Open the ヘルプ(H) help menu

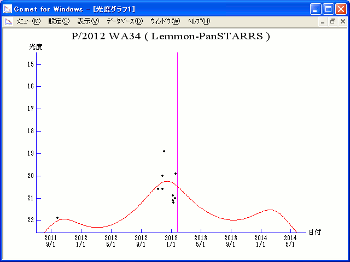click(x=199, y=21)
